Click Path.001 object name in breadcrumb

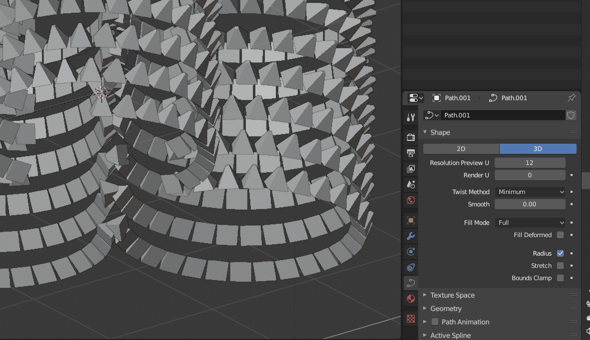click(457, 98)
